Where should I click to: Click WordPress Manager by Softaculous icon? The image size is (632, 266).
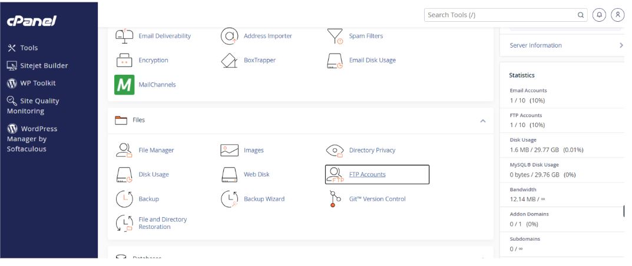(12, 129)
